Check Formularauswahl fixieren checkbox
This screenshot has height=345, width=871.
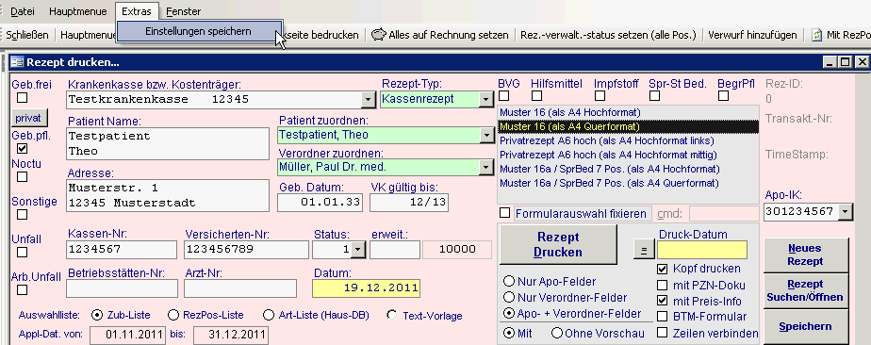tap(505, 213)
